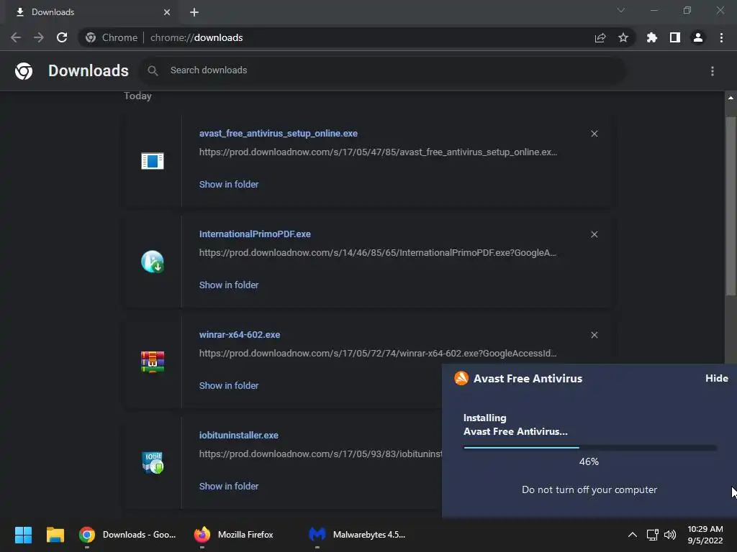Show winrar-x64-602.exe in folder
Image resolution: width=737 pixels, height=552 pixels.
click(x=229, y=385)
